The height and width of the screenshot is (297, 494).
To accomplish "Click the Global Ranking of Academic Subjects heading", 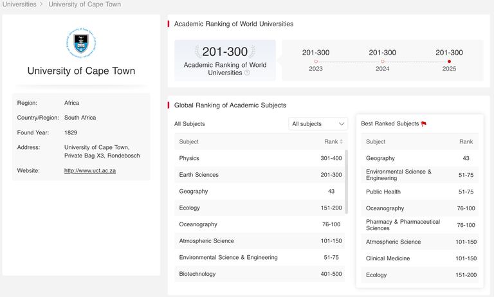I will coord(230,105).
